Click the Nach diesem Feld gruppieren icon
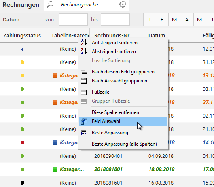The width and height of the screenshot is (214, 187). pos(84,72)
